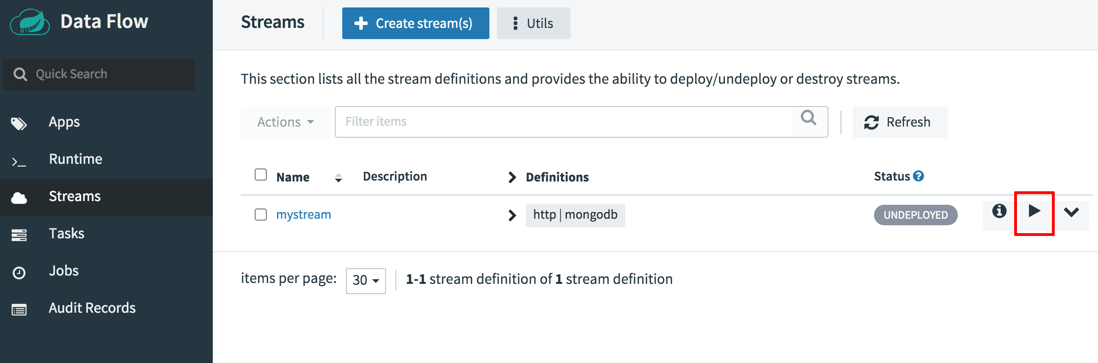Tick the mystream row checkbox
The width and height of the screenshot is (1098, 363).
pyautogui.click(x=261, y=215)
